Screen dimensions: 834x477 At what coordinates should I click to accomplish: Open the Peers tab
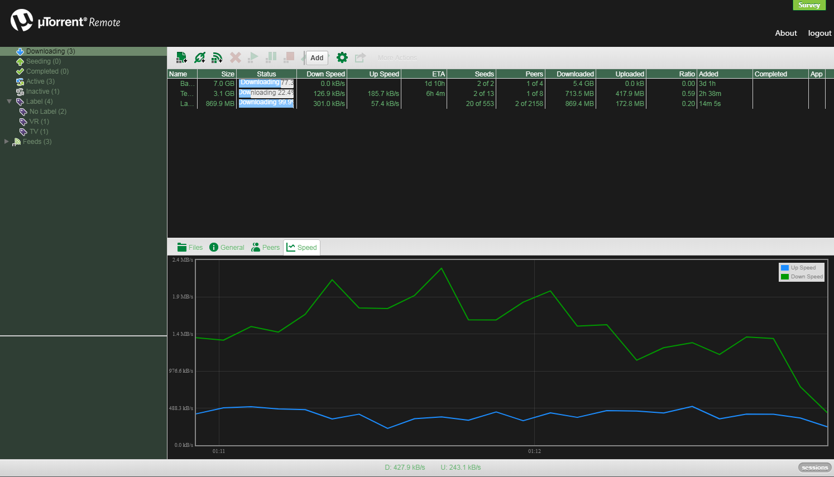pyautogui.click(x=265, y=247)
